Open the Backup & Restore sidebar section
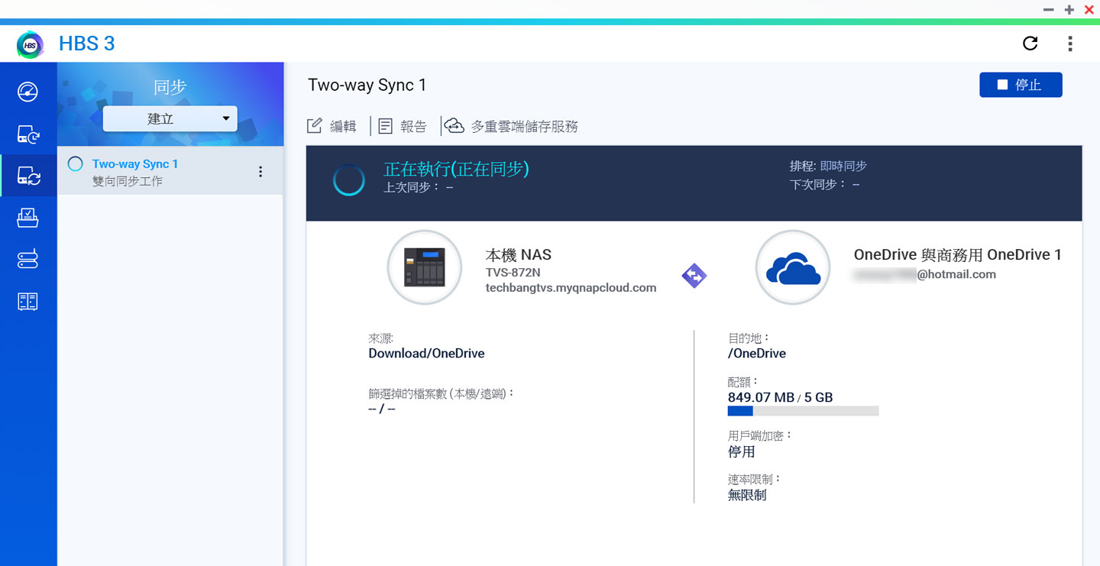Viewport: 1100px width, 566px height. [28, 134]
